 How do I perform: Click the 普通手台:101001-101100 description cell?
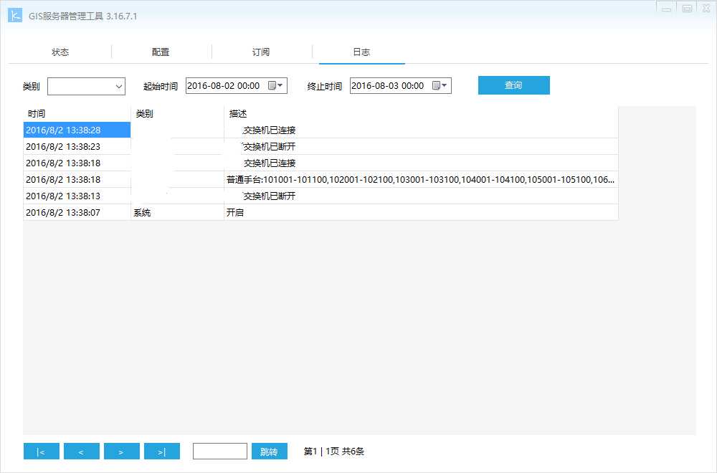pyautogui.click(x=421, y=179)
